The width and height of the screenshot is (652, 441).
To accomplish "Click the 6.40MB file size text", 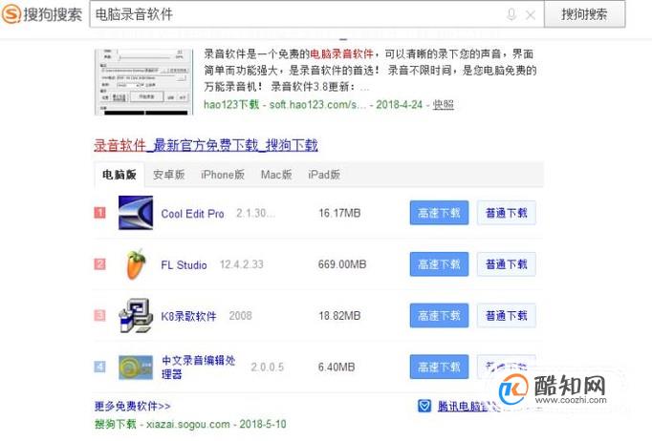I will [x=337, y=367].
